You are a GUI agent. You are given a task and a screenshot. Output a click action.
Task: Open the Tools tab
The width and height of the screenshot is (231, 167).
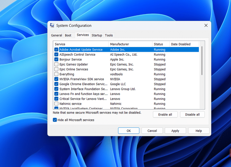point(109,36)
